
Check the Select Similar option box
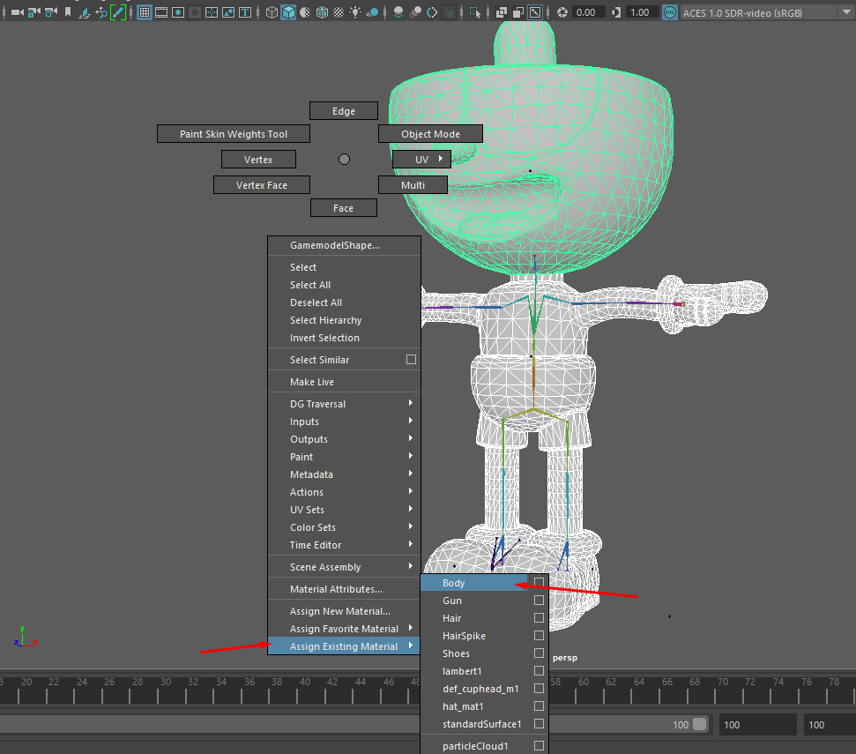coord(411,359)
